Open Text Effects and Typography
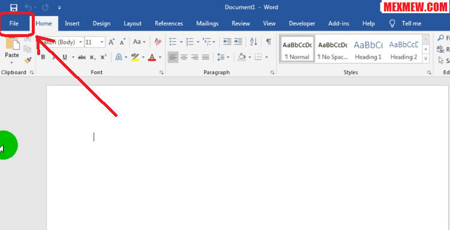This screenshot has width=450, height=230. [119, 57]
